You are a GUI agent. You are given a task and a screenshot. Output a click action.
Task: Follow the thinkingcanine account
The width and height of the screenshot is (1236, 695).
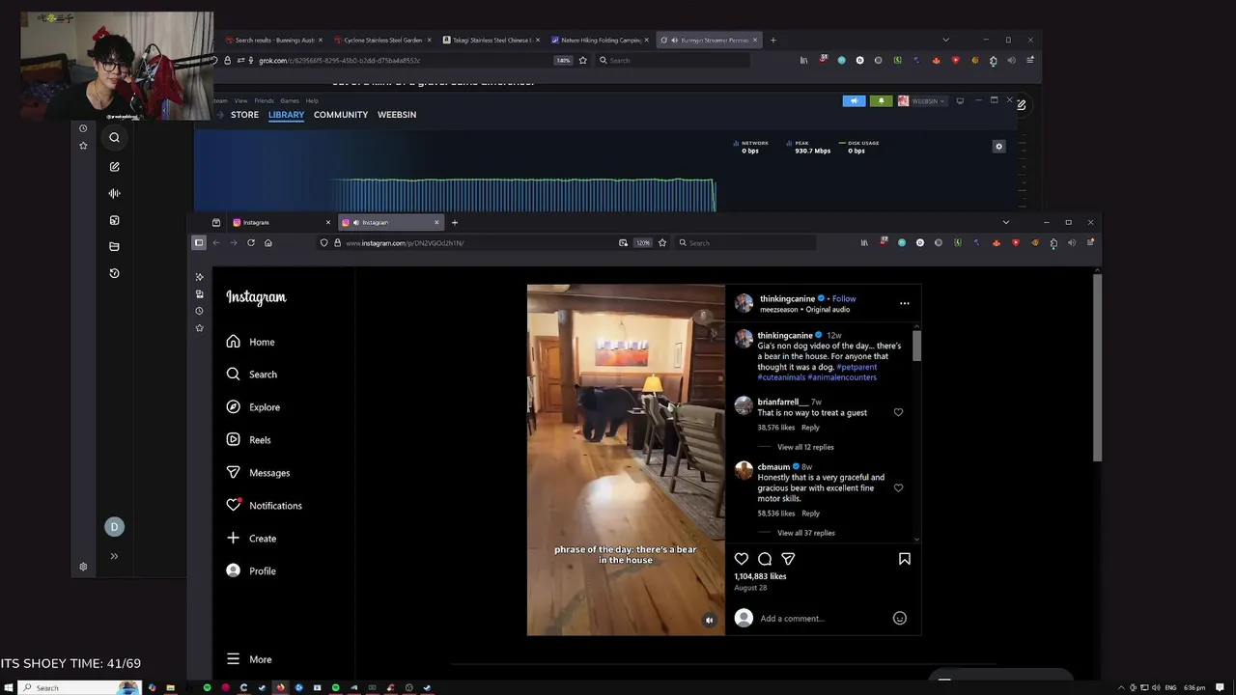[x=844, y=299]
